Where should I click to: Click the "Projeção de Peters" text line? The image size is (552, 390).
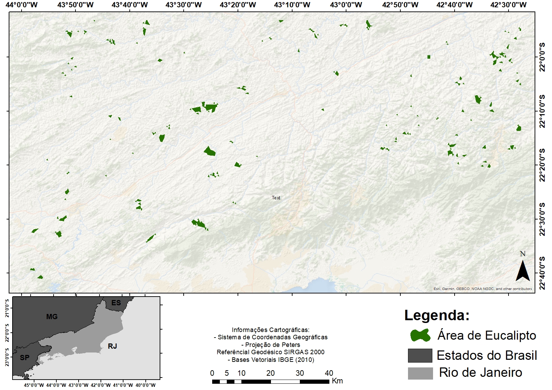click(270, 345)
